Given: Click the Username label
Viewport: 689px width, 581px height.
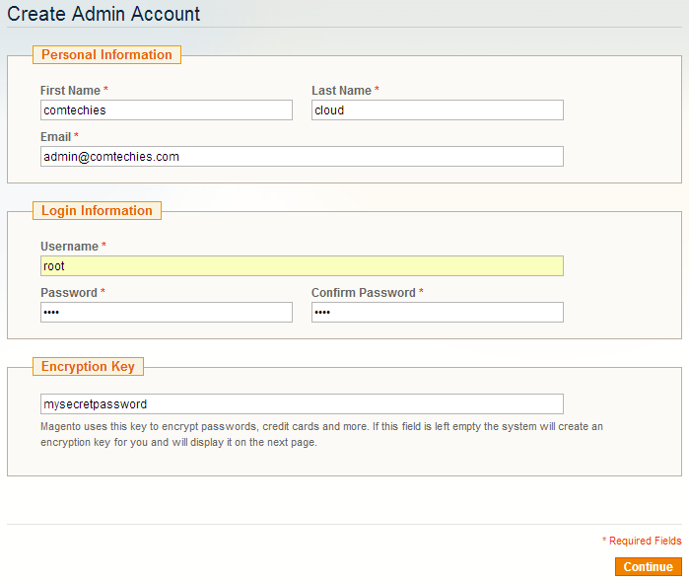Looking at the screenshot, I should tap(69, 247).
